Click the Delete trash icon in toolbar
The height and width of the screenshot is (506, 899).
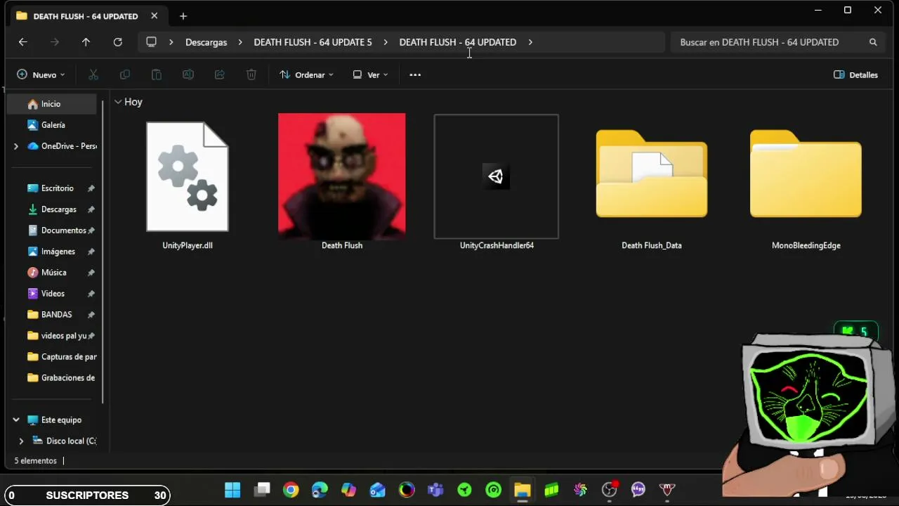coord(251,74)
